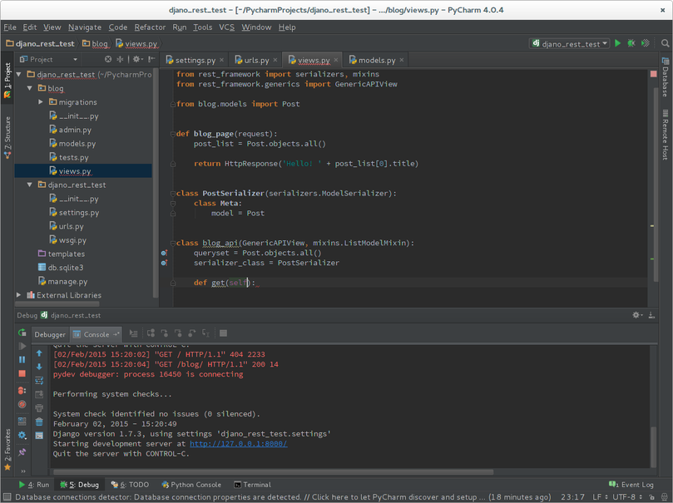
Task: Open the Debug panel gear settings
Action: 637,315
